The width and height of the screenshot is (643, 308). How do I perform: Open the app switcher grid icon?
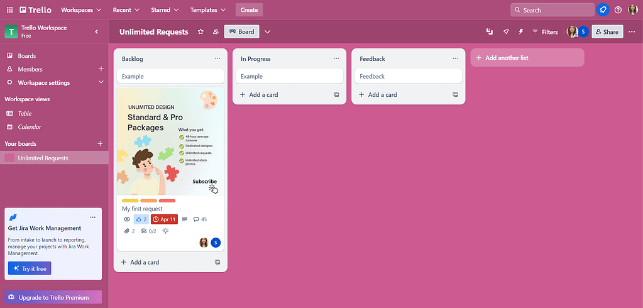pos(10,10)
